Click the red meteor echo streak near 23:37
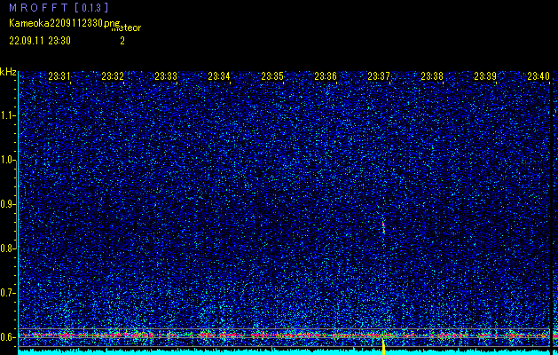The width and height of the screenshot is (558, 355). 383,227
